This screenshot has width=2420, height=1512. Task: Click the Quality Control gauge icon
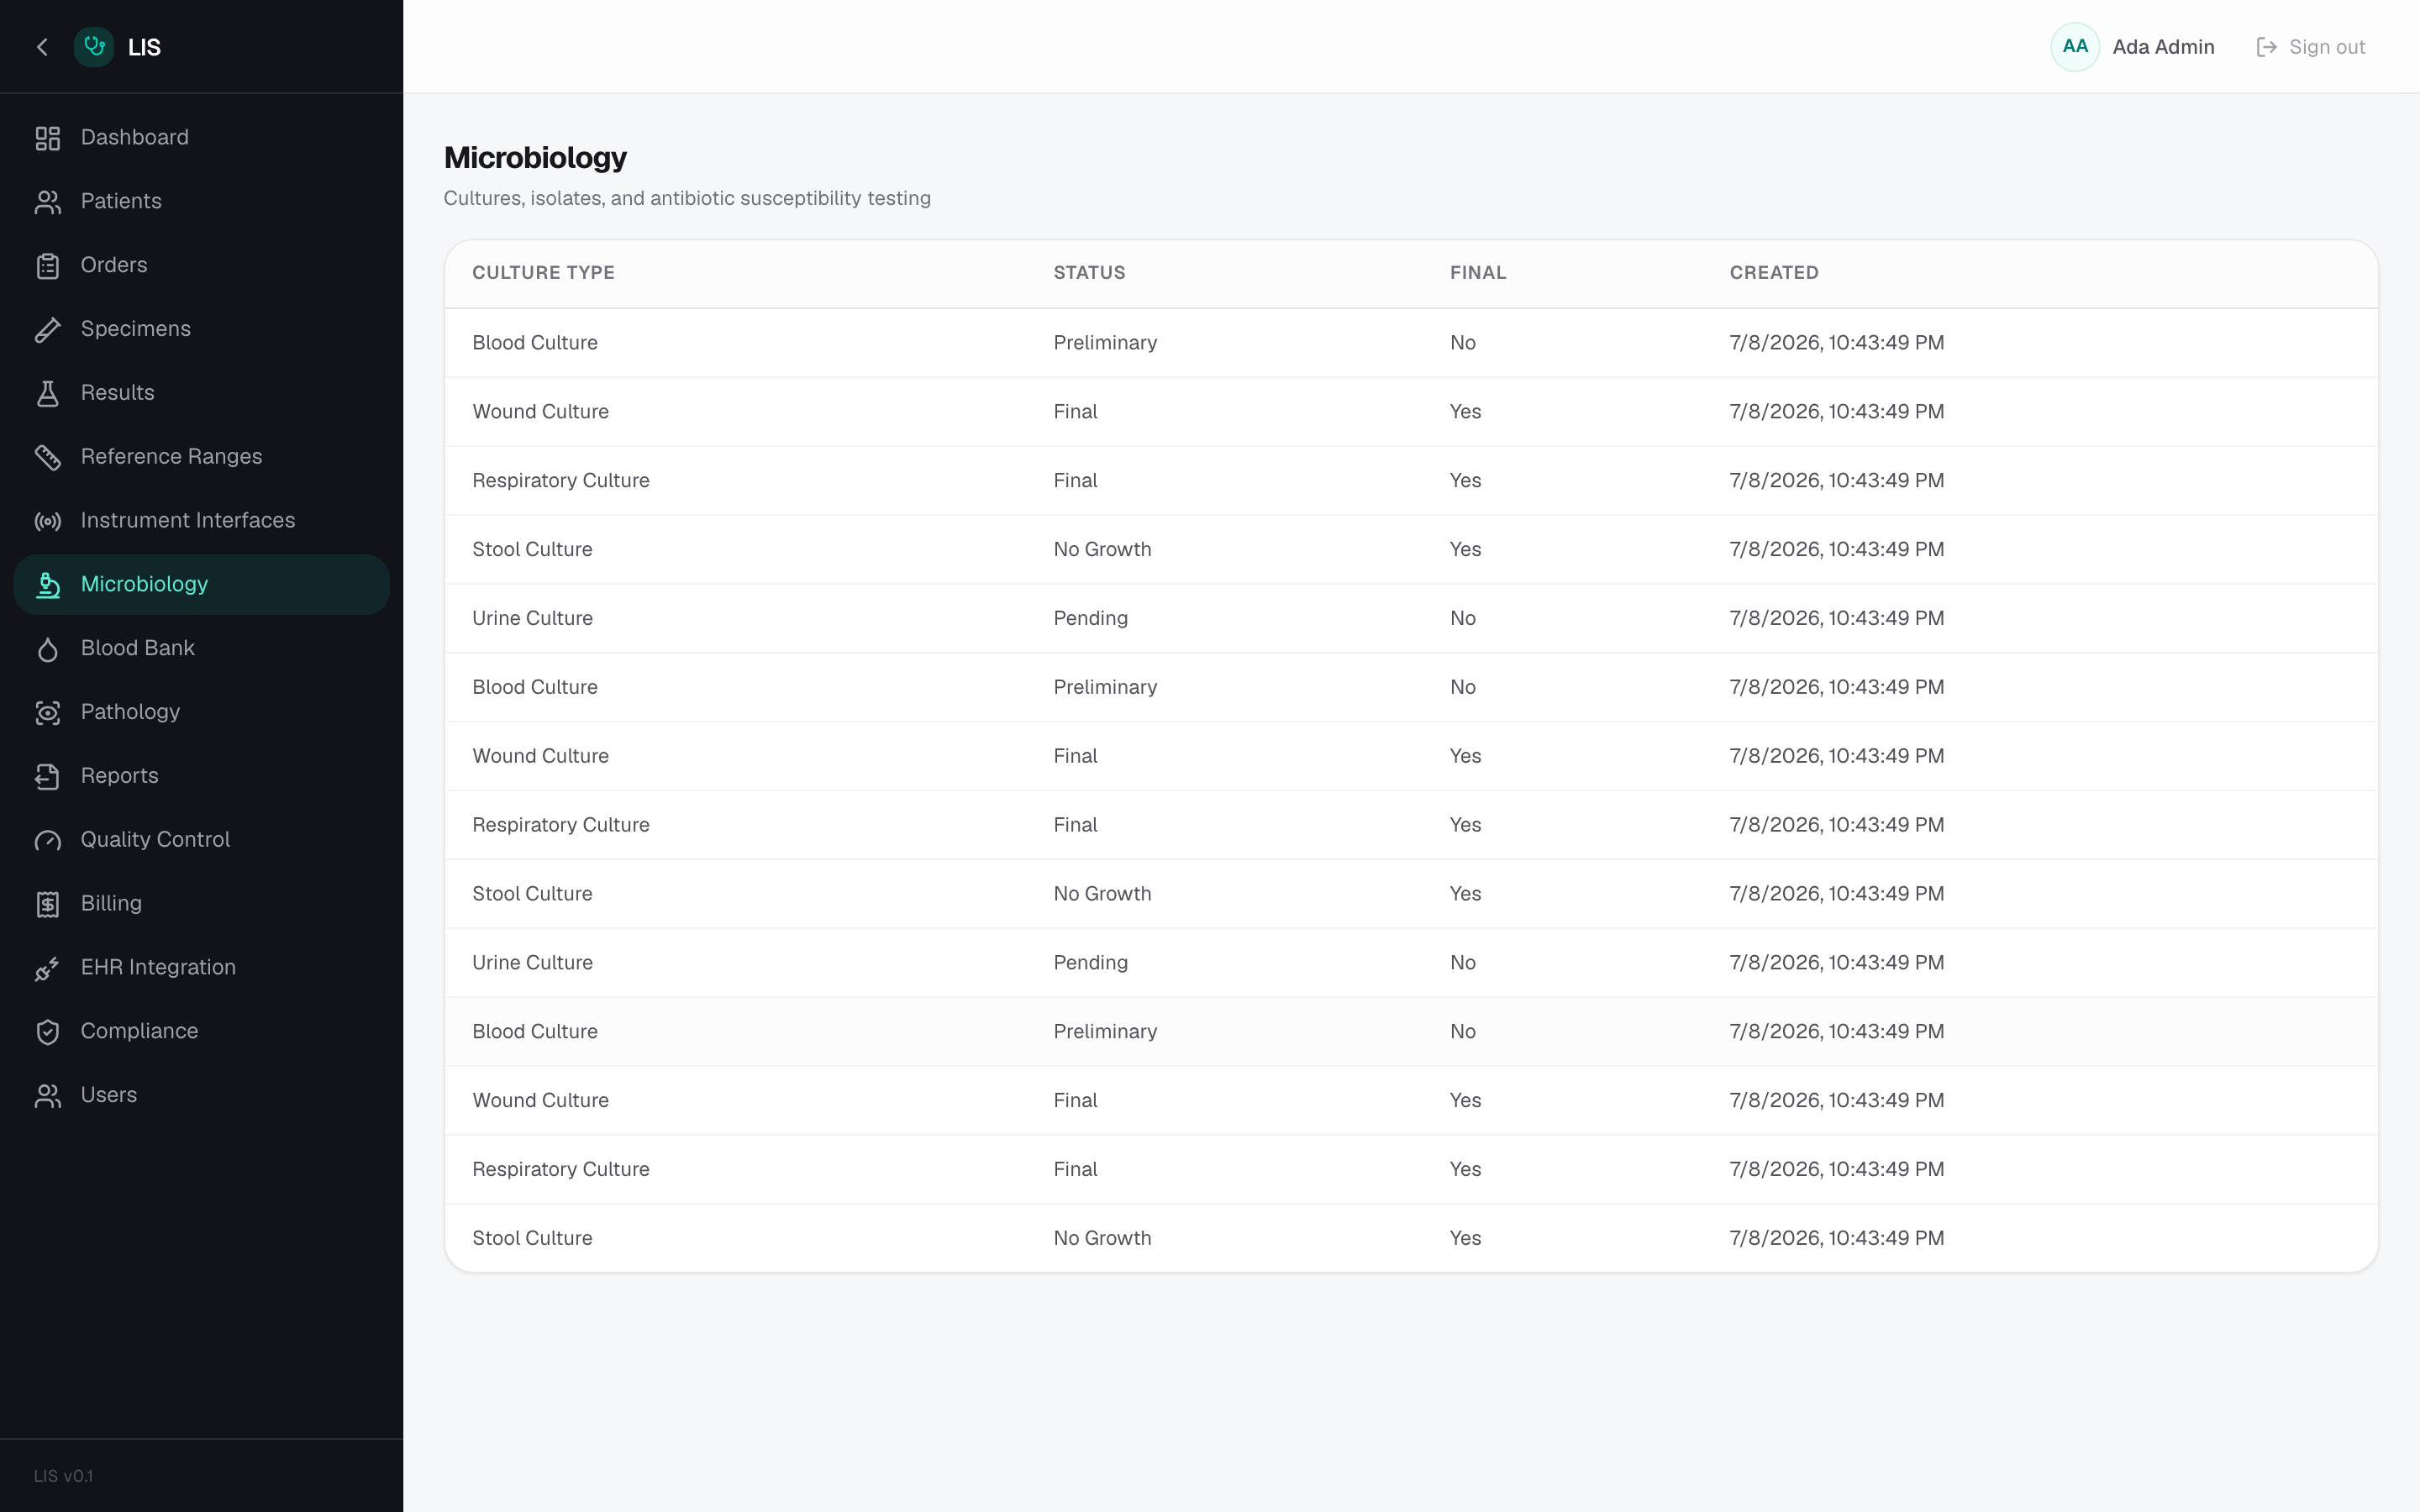tap(48, 840)
